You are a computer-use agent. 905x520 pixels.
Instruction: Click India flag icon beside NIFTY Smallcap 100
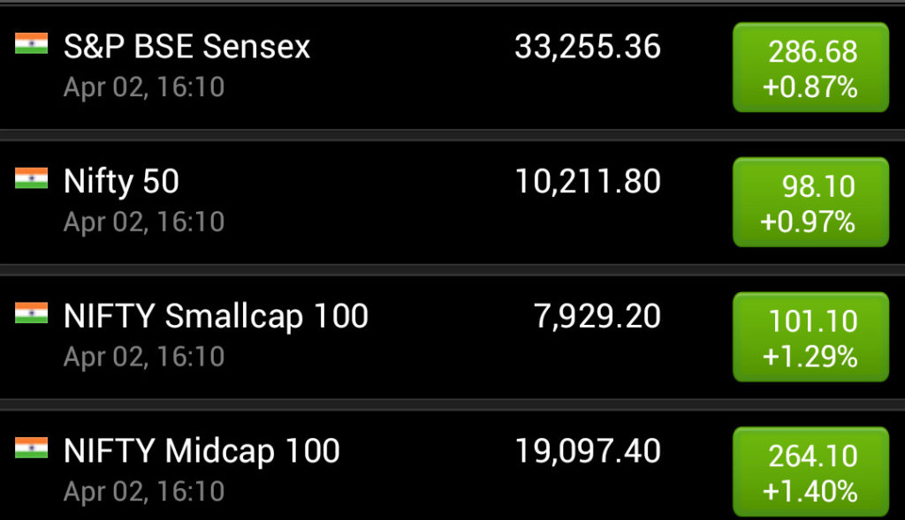tap(31, 313)
